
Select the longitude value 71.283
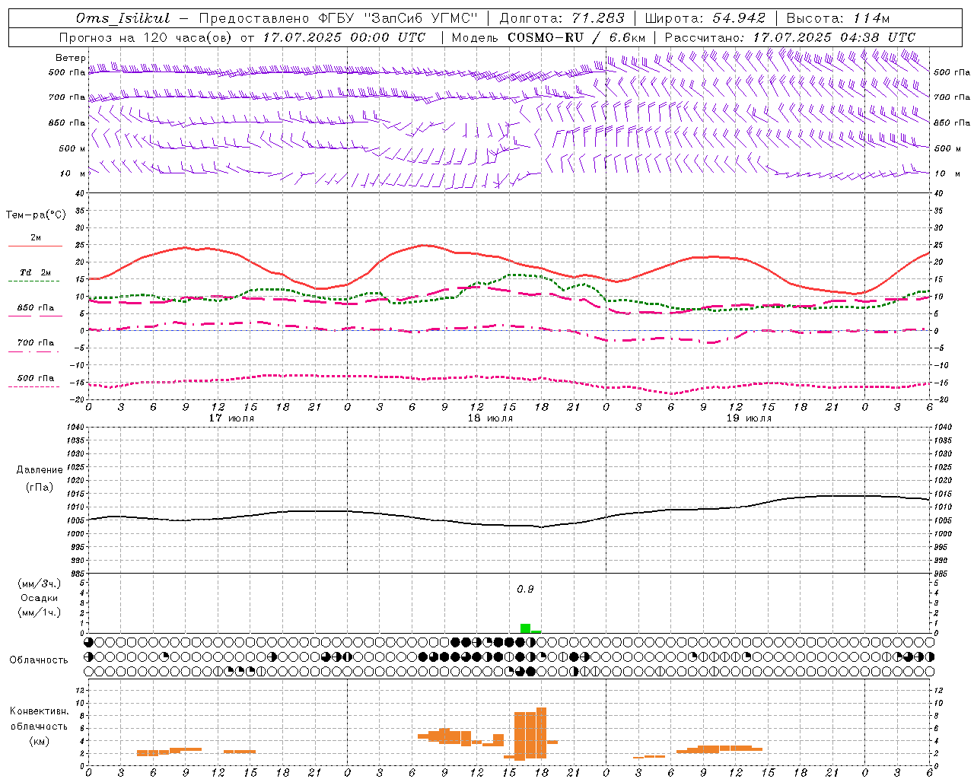(598, 18)
